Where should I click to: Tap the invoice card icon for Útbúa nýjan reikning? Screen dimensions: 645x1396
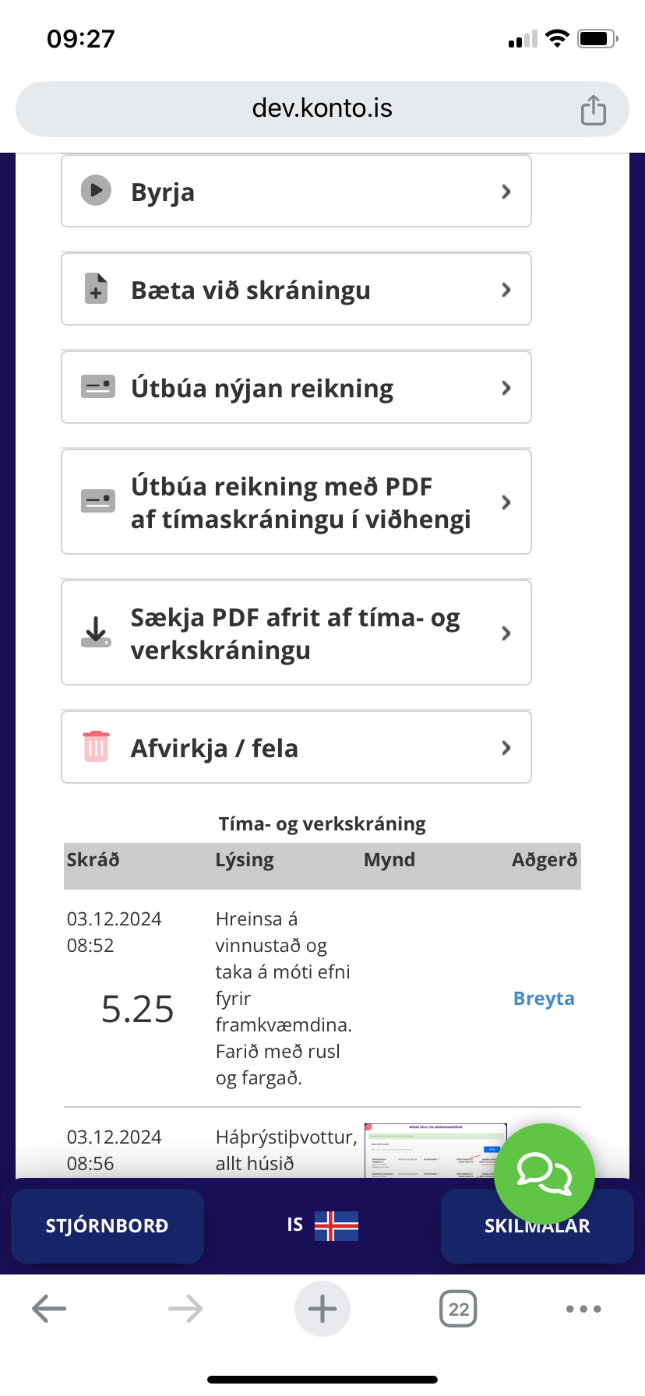coord(98,387)
